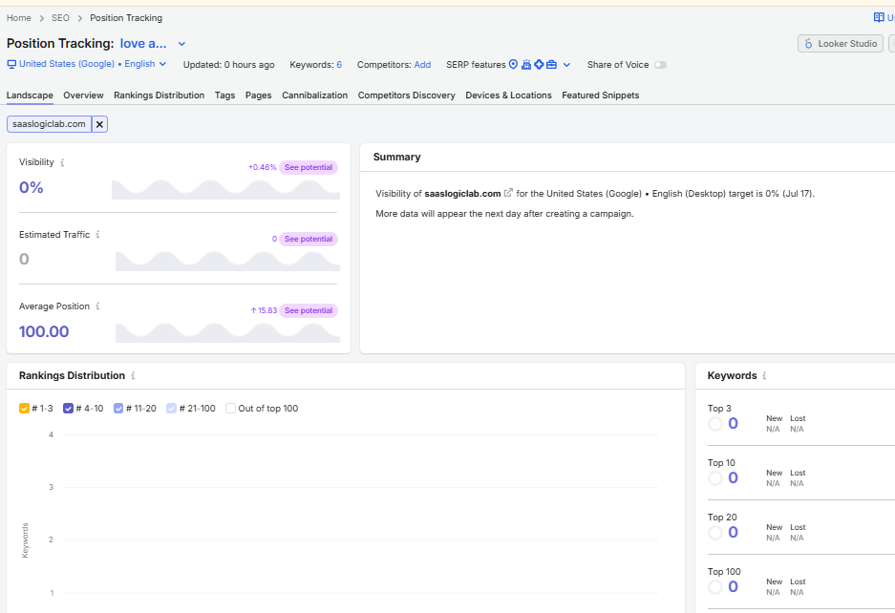Image resolution: width=895 pixels, height=613 pixels.
Task: Go to SEO in the breadcrumb
Action: pyautogui.click(x=60, y=18)
